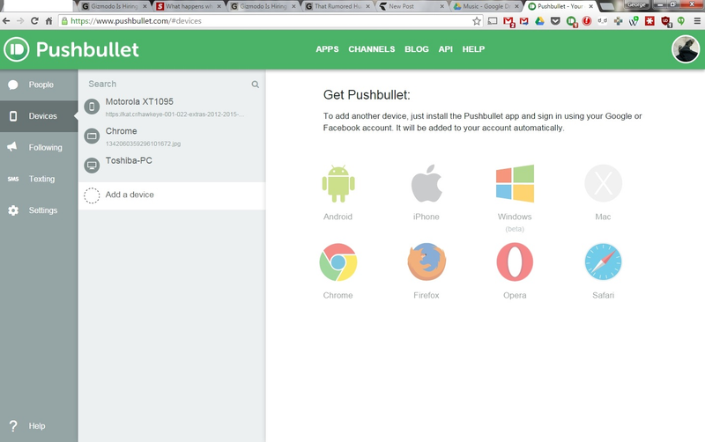Choose the iPhone Apple icon

point(427,183)
